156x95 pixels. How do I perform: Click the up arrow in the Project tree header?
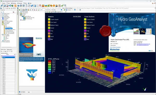tap(2, 12)
